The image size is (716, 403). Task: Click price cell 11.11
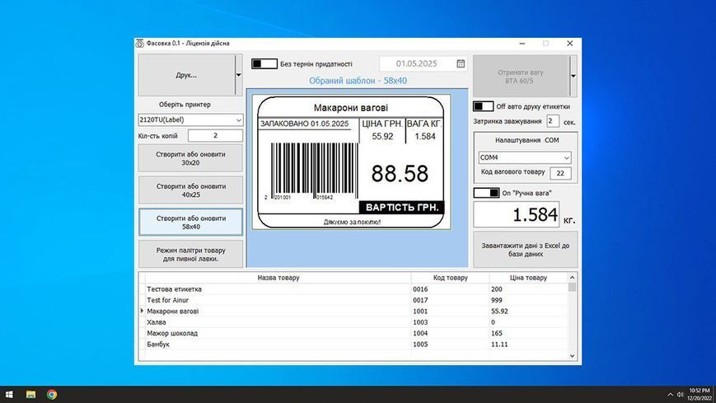(528, 344)
